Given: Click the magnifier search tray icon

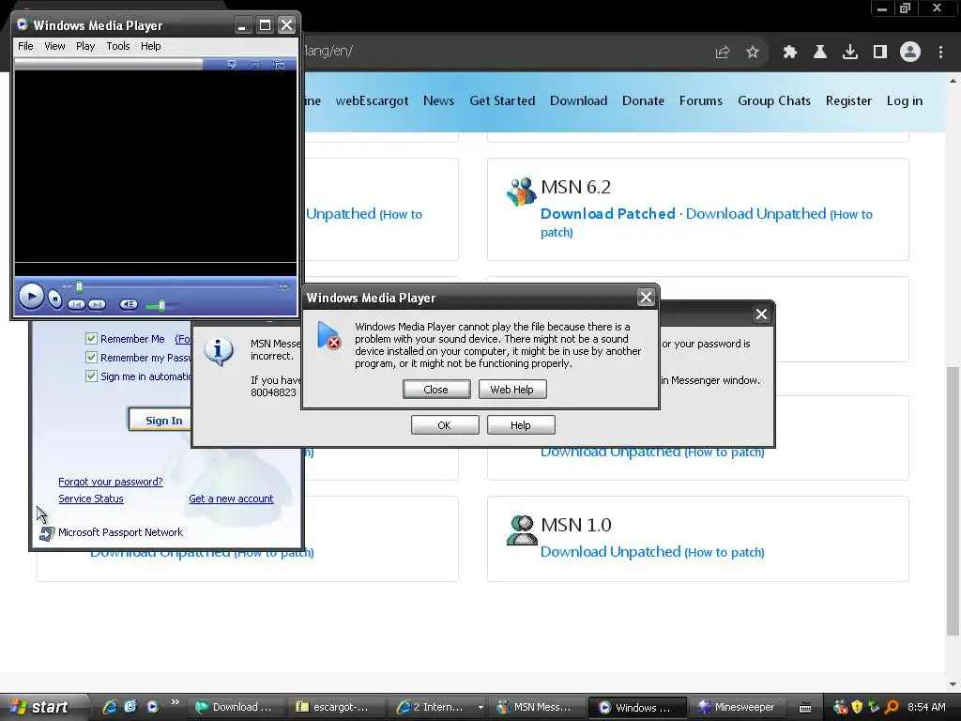Looking at the screenshot, I should click(892, 707).
